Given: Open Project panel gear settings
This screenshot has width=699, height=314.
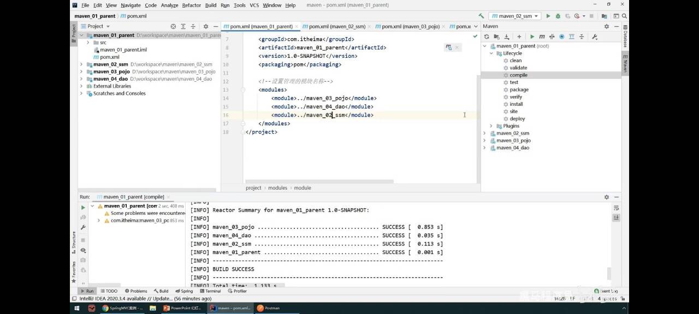Looking at the screenshot, I should coord(206,26).
